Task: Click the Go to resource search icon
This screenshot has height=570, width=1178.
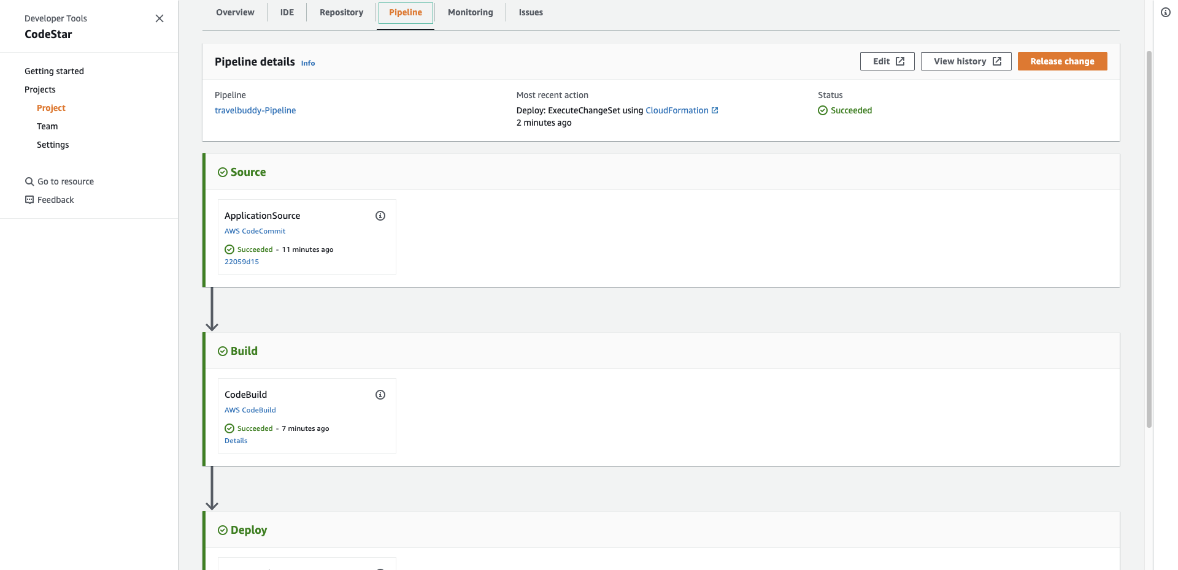Action: [29, 181]
